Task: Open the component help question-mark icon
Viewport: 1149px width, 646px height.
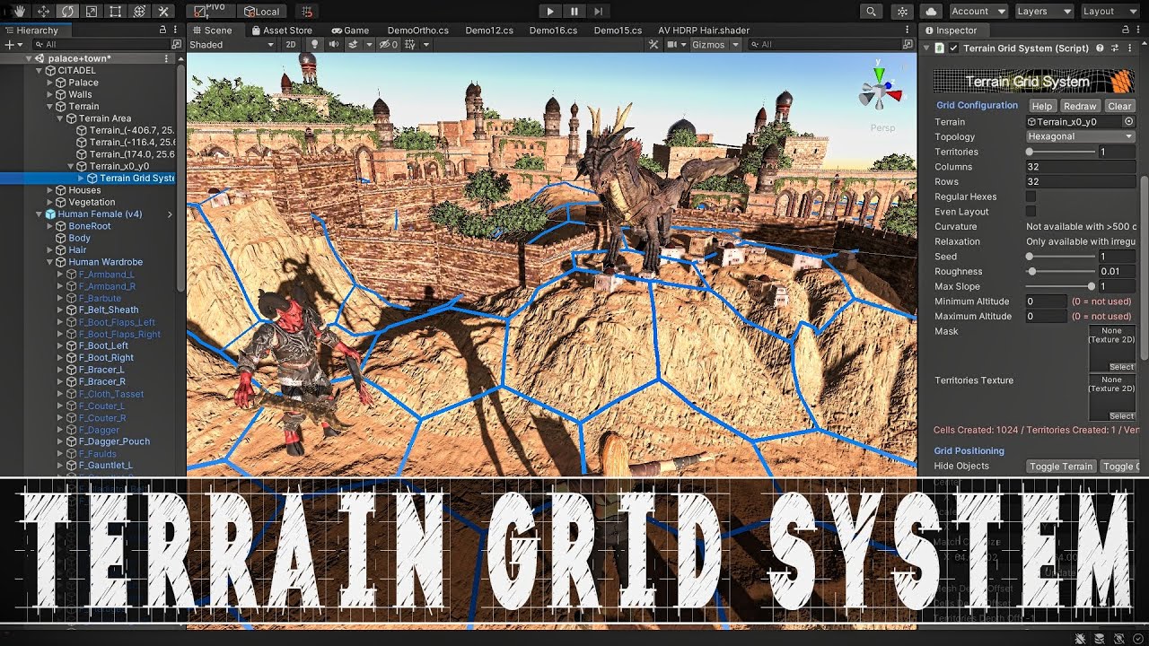Action: pos(1100,48)
